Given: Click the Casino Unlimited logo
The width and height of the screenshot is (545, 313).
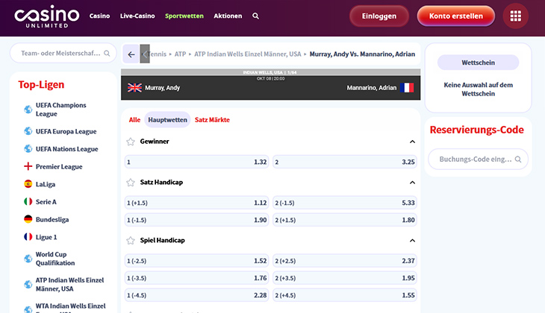Looking at the screenshot, I should tap(47, 16).
